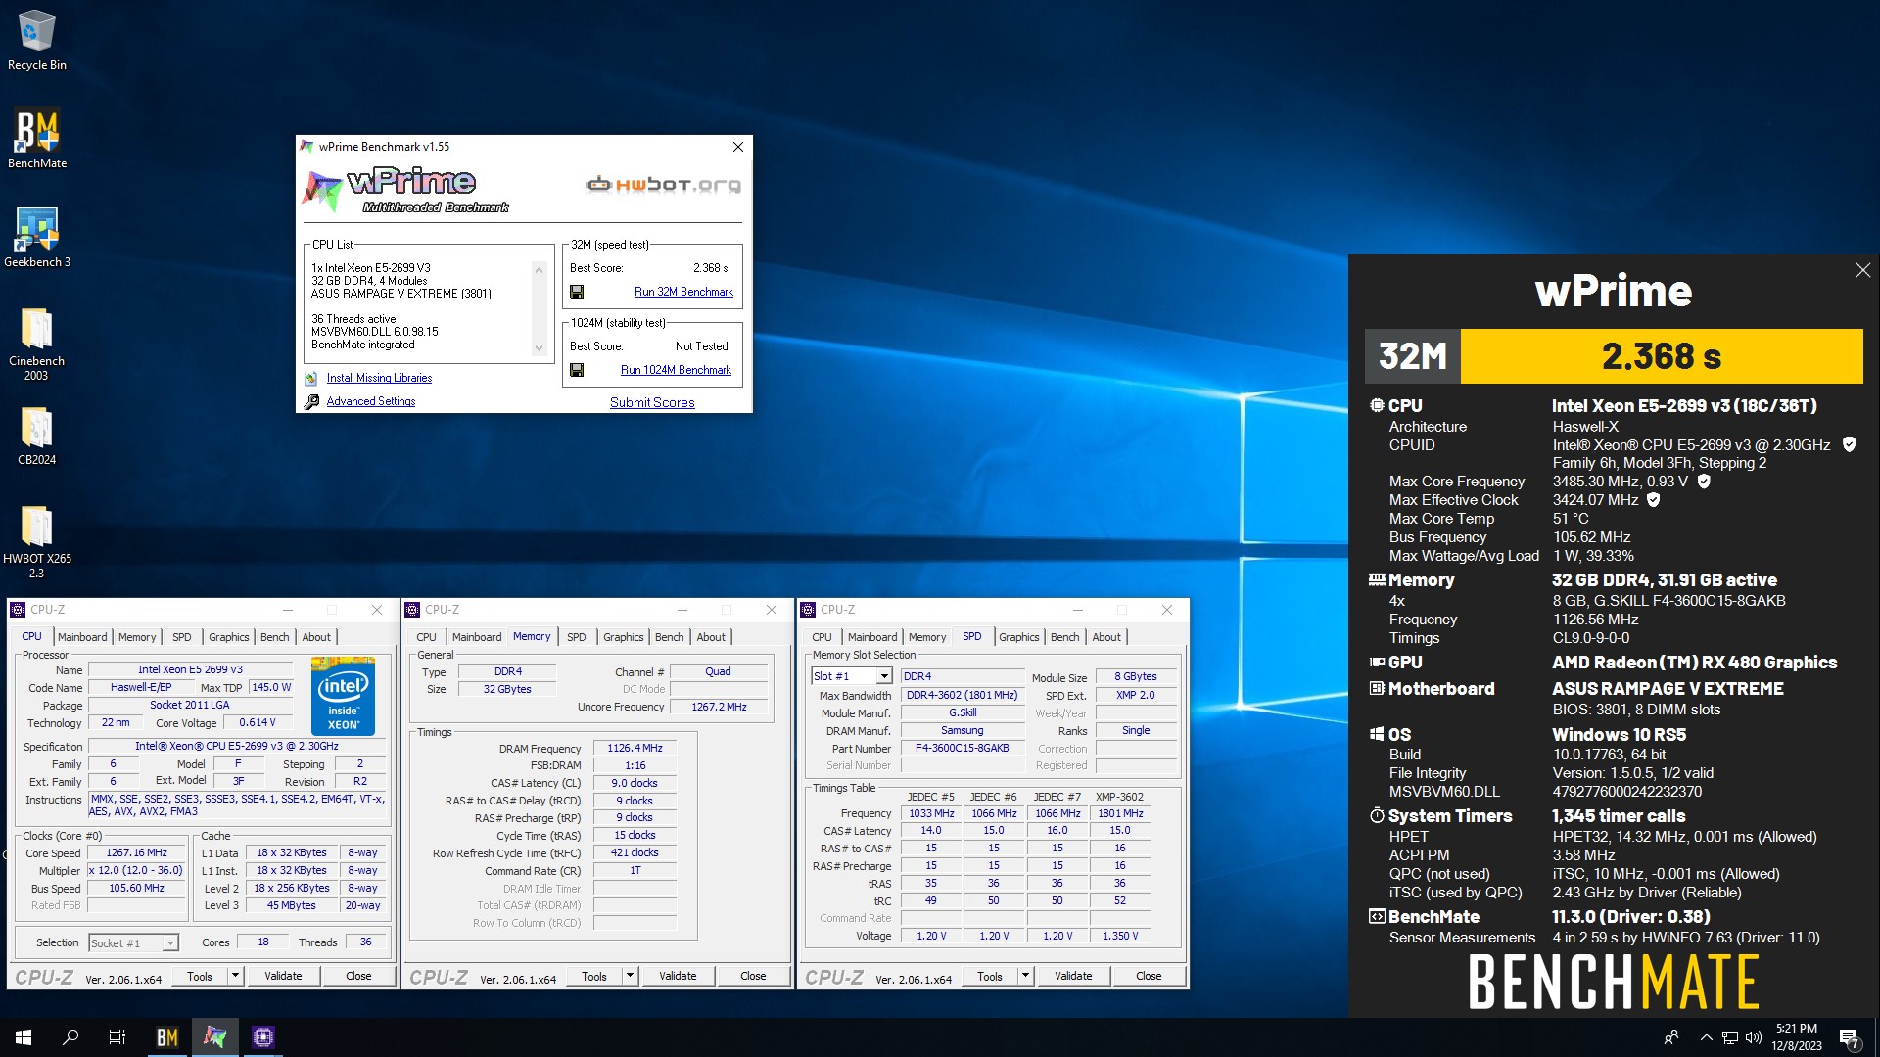Open the network icon in system tray

pyautogui.click(x=1730, y=1037)
